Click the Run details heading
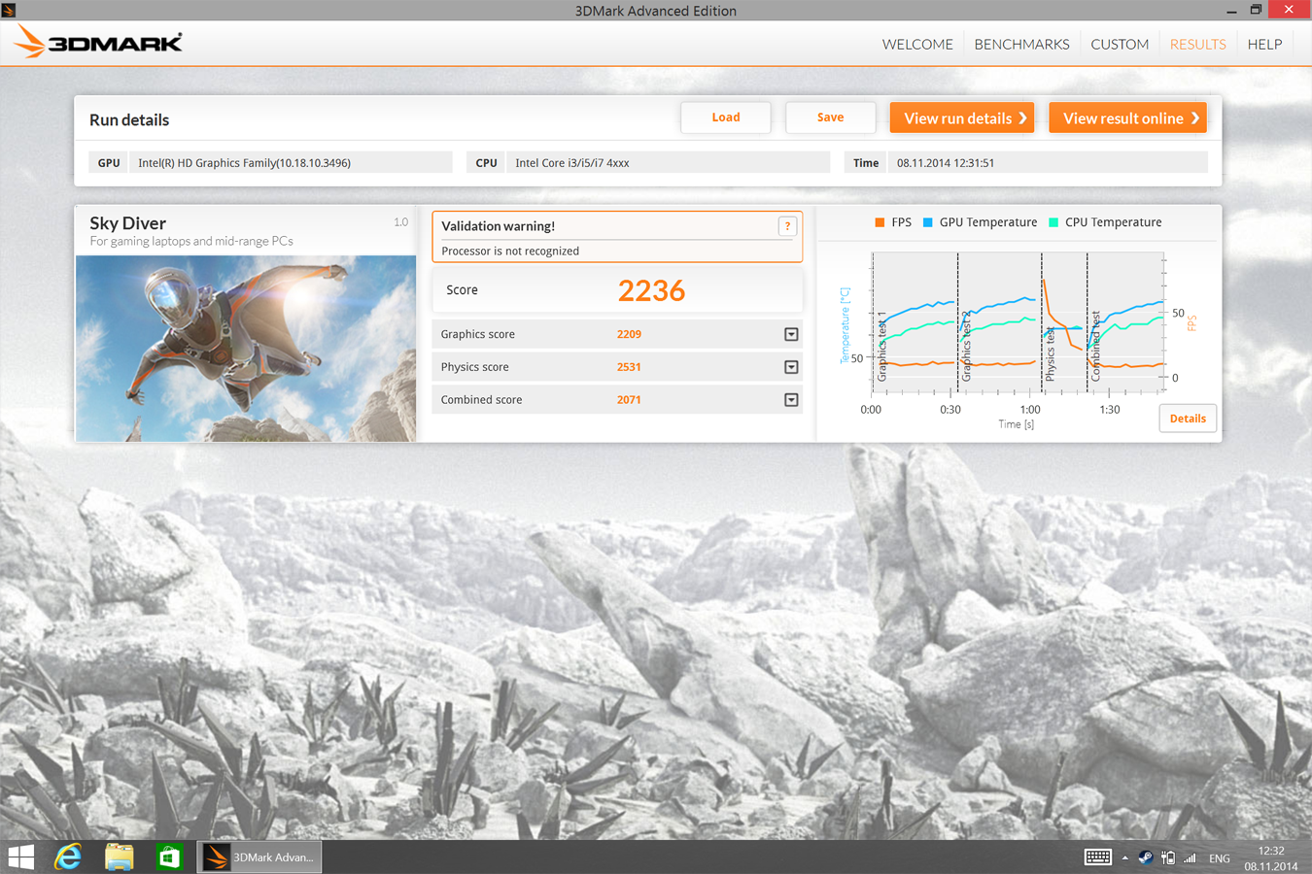The image size is (1312, 874). coord(129,120)
